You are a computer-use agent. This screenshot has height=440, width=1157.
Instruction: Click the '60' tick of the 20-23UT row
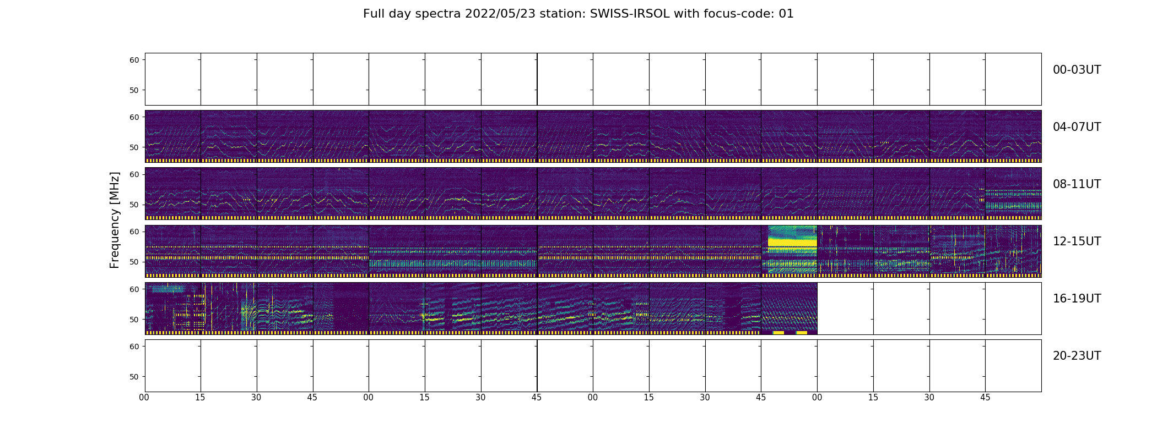(134, 346)
